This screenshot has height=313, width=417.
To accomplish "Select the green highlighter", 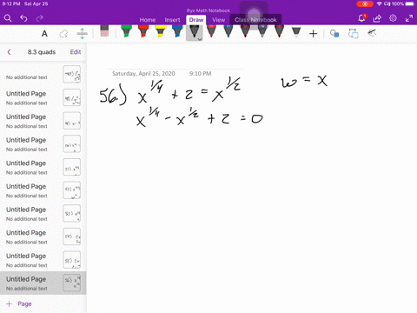I will tap(126, 31).
